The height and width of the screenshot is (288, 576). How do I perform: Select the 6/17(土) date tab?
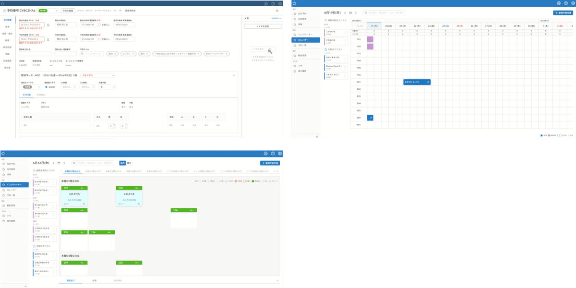(40, 95)
